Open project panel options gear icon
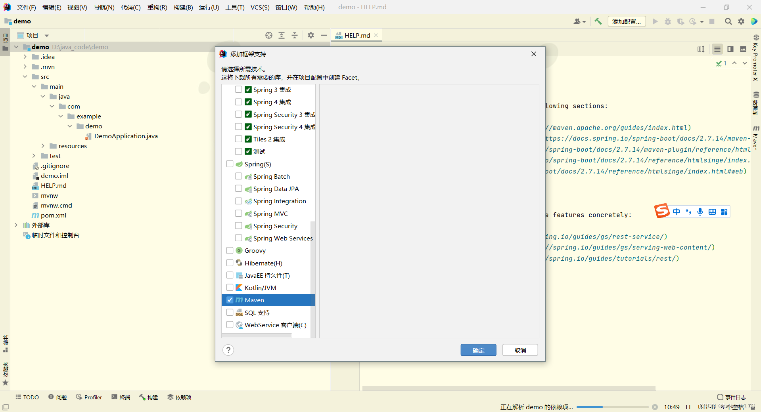The width and height of the screenshot is (761, 412). click(x=311, y=35)
